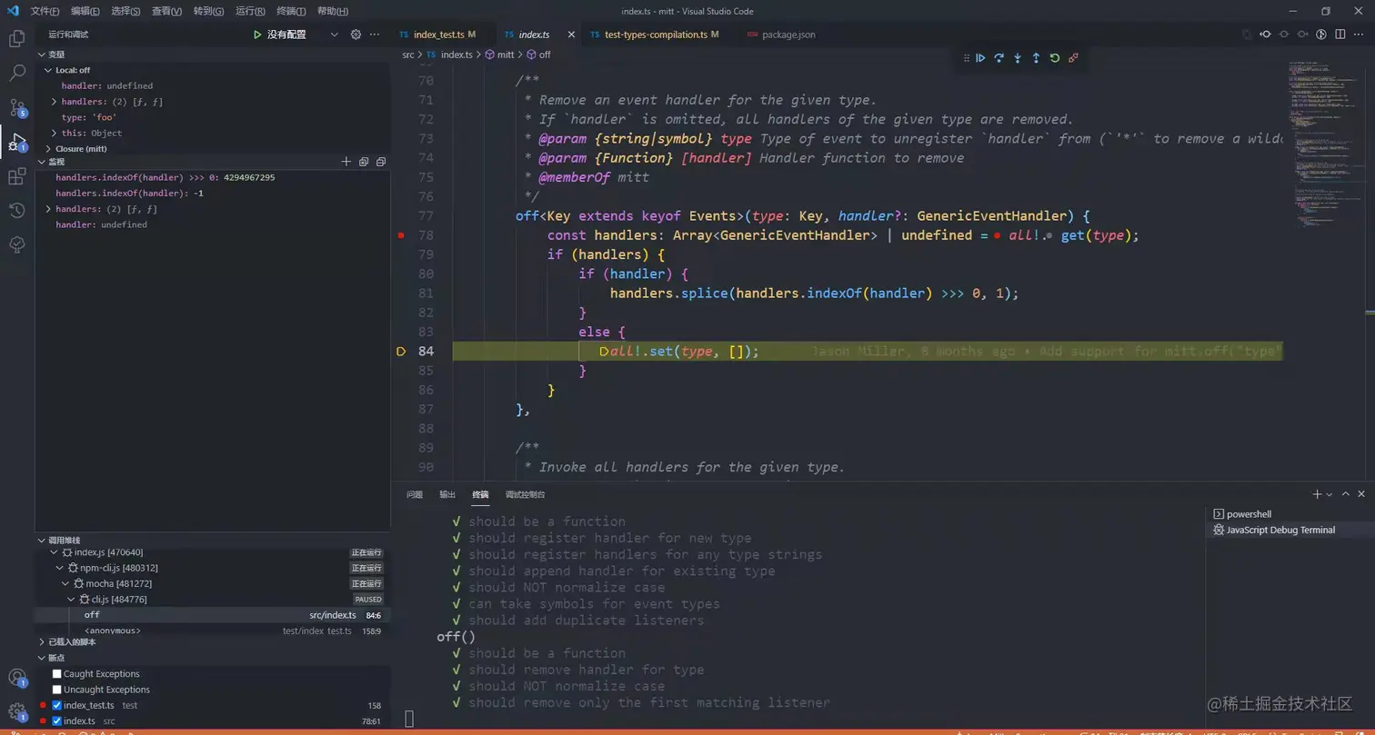Collapse the Local: off scope
The width and height of the screenshot is (1375, 735).
pyautogui.click(x=49, y=70)
